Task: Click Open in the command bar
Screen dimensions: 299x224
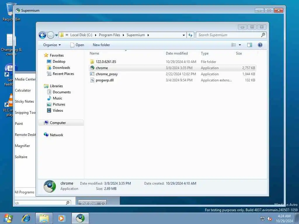Action: point(77,45)
